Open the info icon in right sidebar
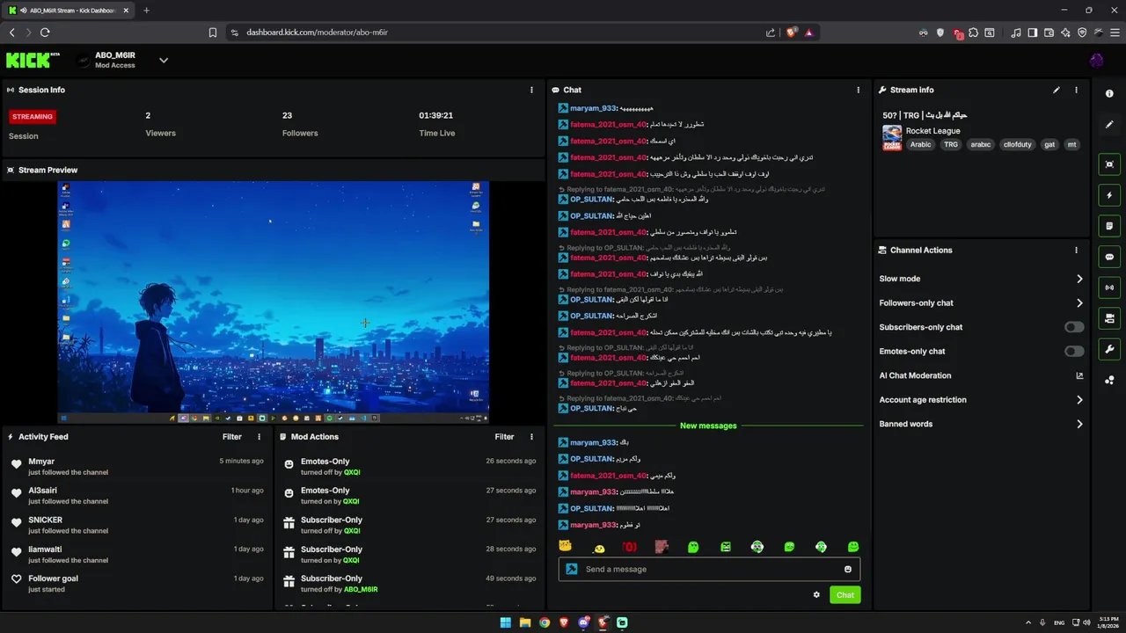Viewport: 1126px width, 633px height. pos(1109,93)
